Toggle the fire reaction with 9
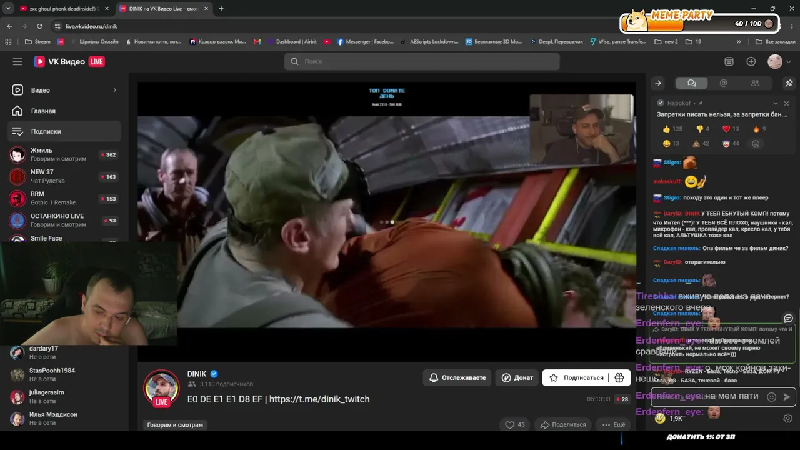The image size is (800, 450). click(x=759, y=129)
